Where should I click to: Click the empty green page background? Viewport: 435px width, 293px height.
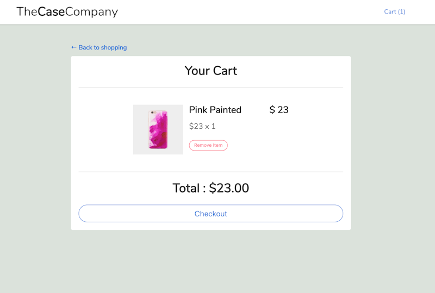point(211,261)
